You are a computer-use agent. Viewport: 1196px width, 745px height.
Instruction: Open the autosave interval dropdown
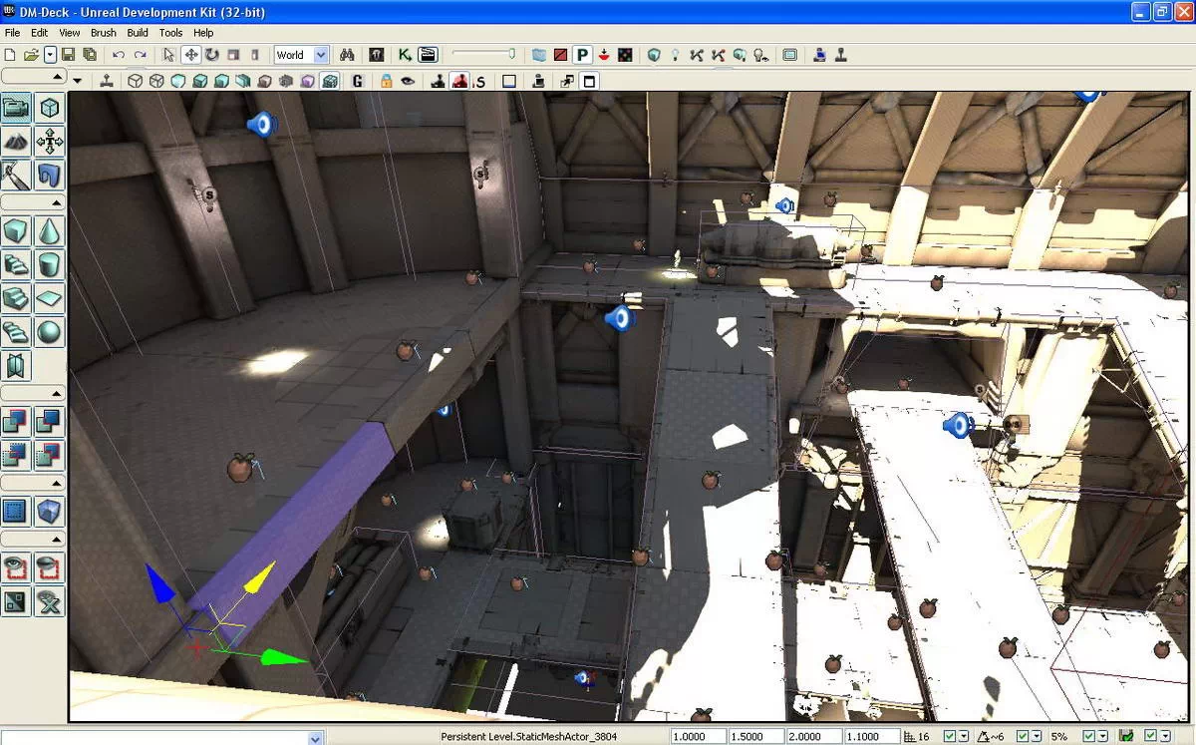pyautogui.click(x=1165, y=736)
